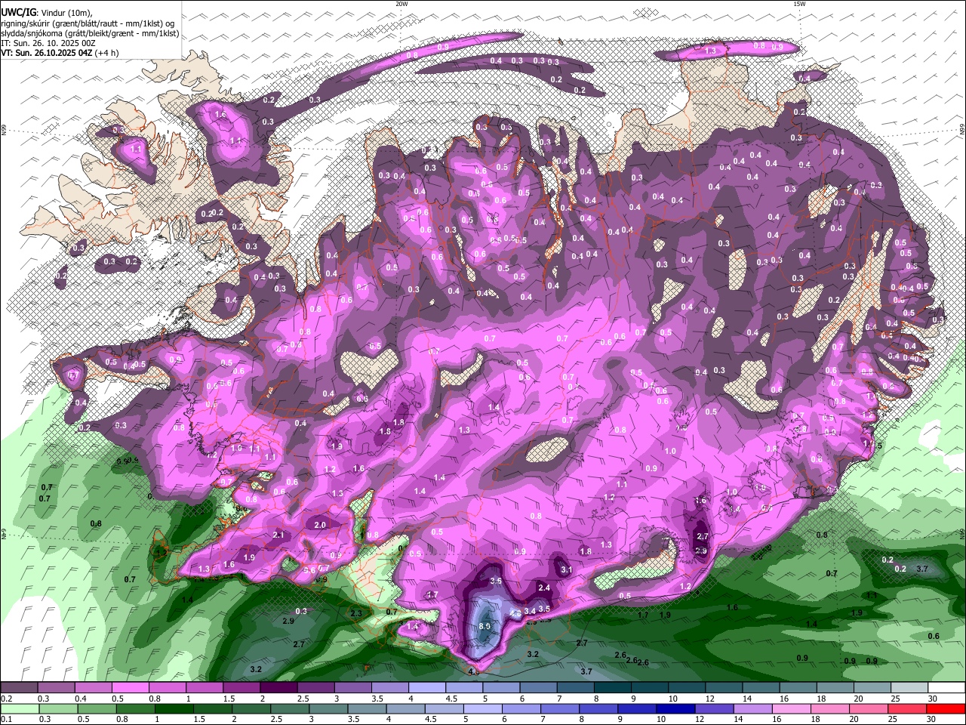966x725 pixels.
Task: Click the white '2.1' value on the map
Action: click(x=278, y=535)
